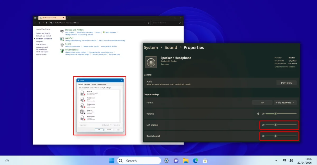Expand the Control Panel address bar dropdown
The height and width of the screenshot is (165, 317).
point(144,23)
